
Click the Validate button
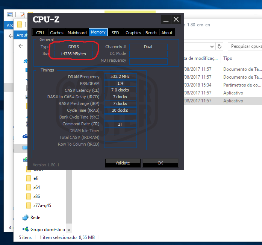click(x=123, y=163)
